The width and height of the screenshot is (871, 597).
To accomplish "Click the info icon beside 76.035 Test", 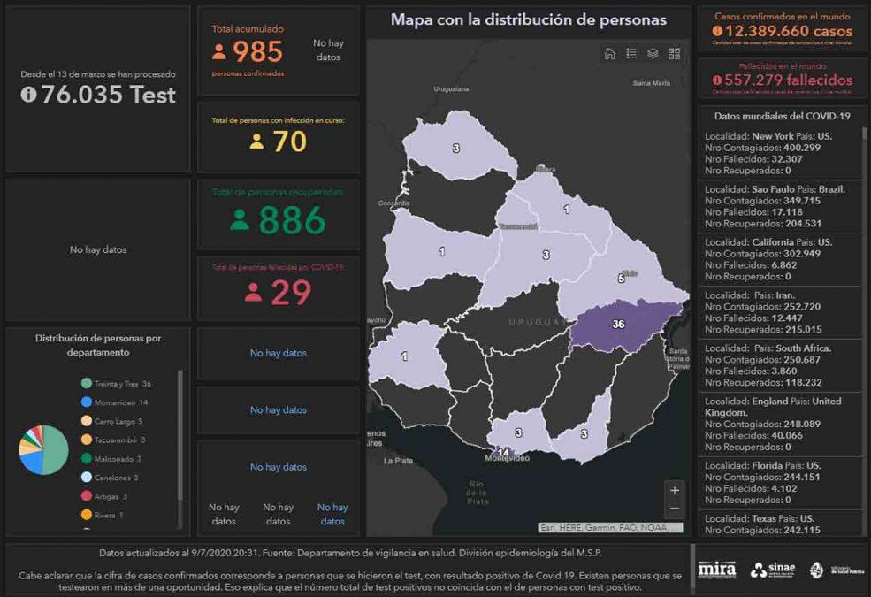I will (x=28, y=95).
